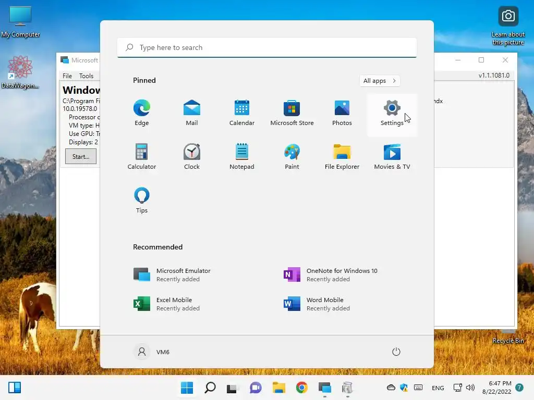Open Windows Security tray icon
The width and height of the screenshot is (534, 400).
pos(404,387)
